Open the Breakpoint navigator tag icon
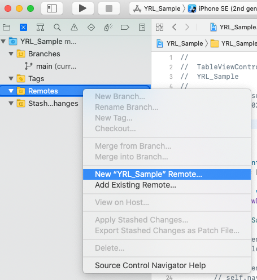Image resolution: width=257 pixels, height=280 pixels. coord(125,28)
